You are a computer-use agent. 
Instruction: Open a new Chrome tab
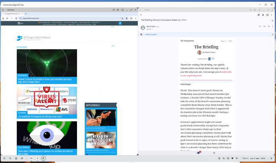pyautogui.click(x=26, y=14)
